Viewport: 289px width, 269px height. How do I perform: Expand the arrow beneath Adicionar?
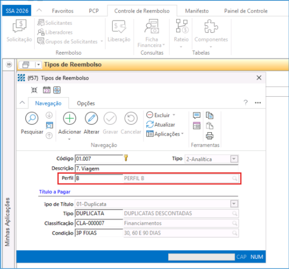pos(70,139)
